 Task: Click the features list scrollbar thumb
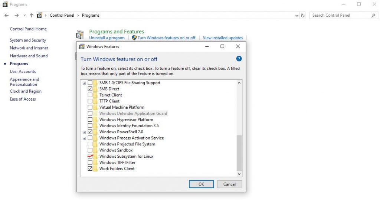(x=239, y=153)
